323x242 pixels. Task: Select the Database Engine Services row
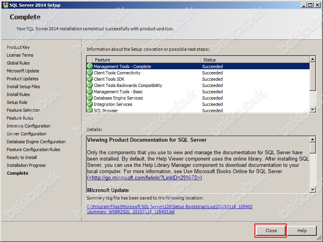tap(198, 98)
